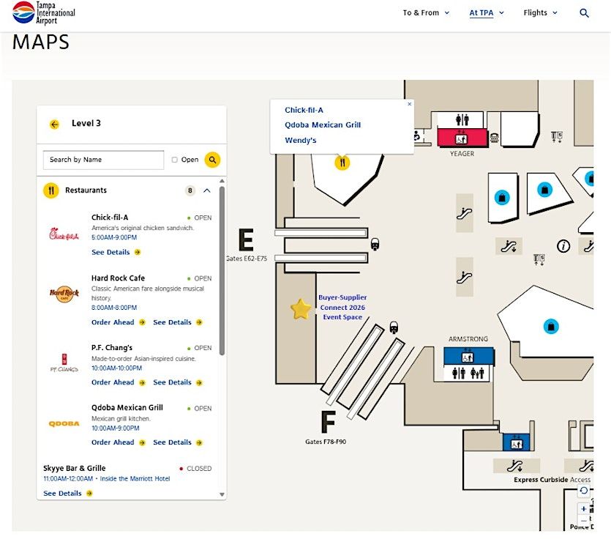Reset map rotation icon
This screenshot has width=611, height=542.
tap(583, 491)
